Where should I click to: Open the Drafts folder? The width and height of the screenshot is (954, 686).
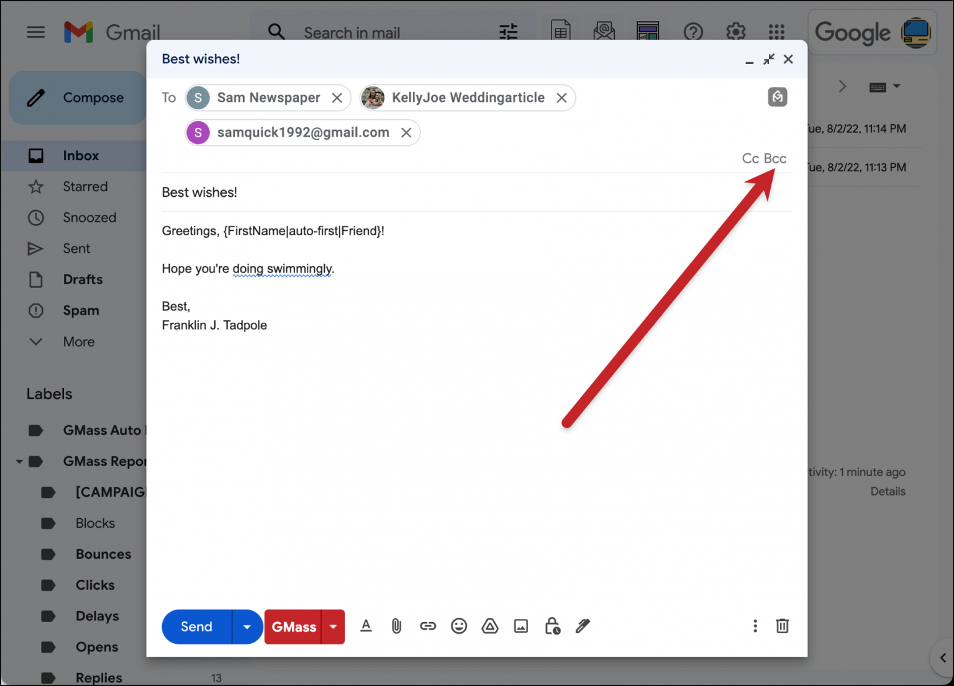point(83,279)
